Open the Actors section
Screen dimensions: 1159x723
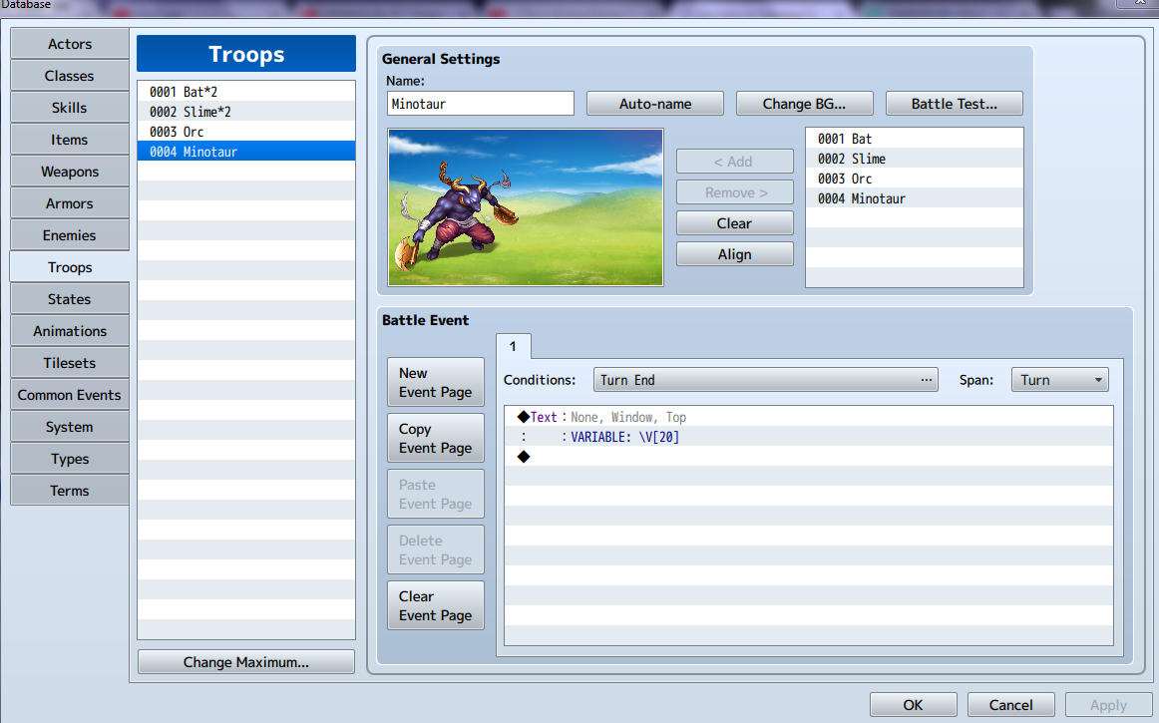(69, 43)
